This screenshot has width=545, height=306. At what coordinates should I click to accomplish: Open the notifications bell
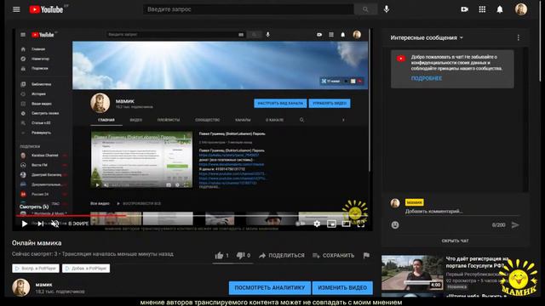click(x=500, y=9)
